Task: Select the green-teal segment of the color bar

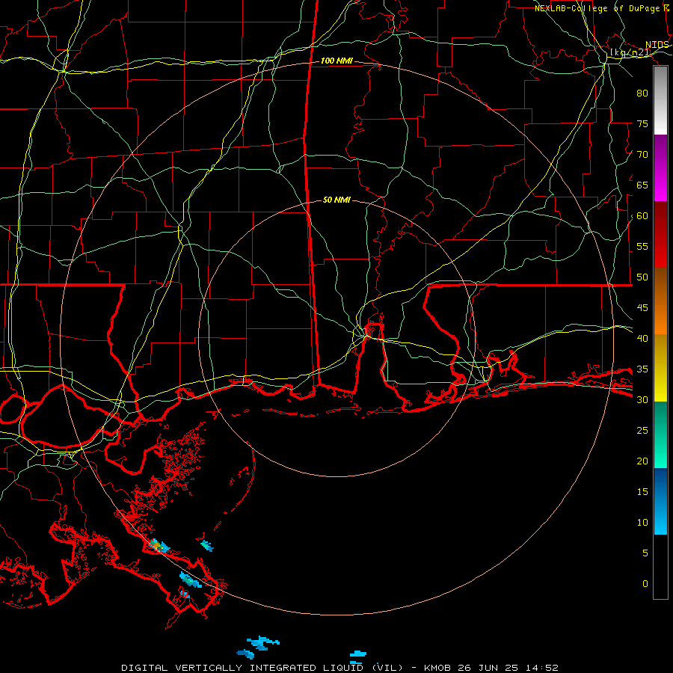Action: tap(660, 434)
